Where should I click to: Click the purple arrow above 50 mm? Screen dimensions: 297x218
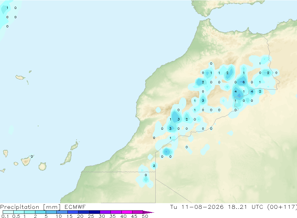point(148,212)
